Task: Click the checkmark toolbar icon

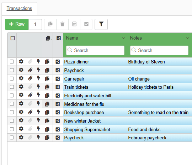Action: click(86, 24)
